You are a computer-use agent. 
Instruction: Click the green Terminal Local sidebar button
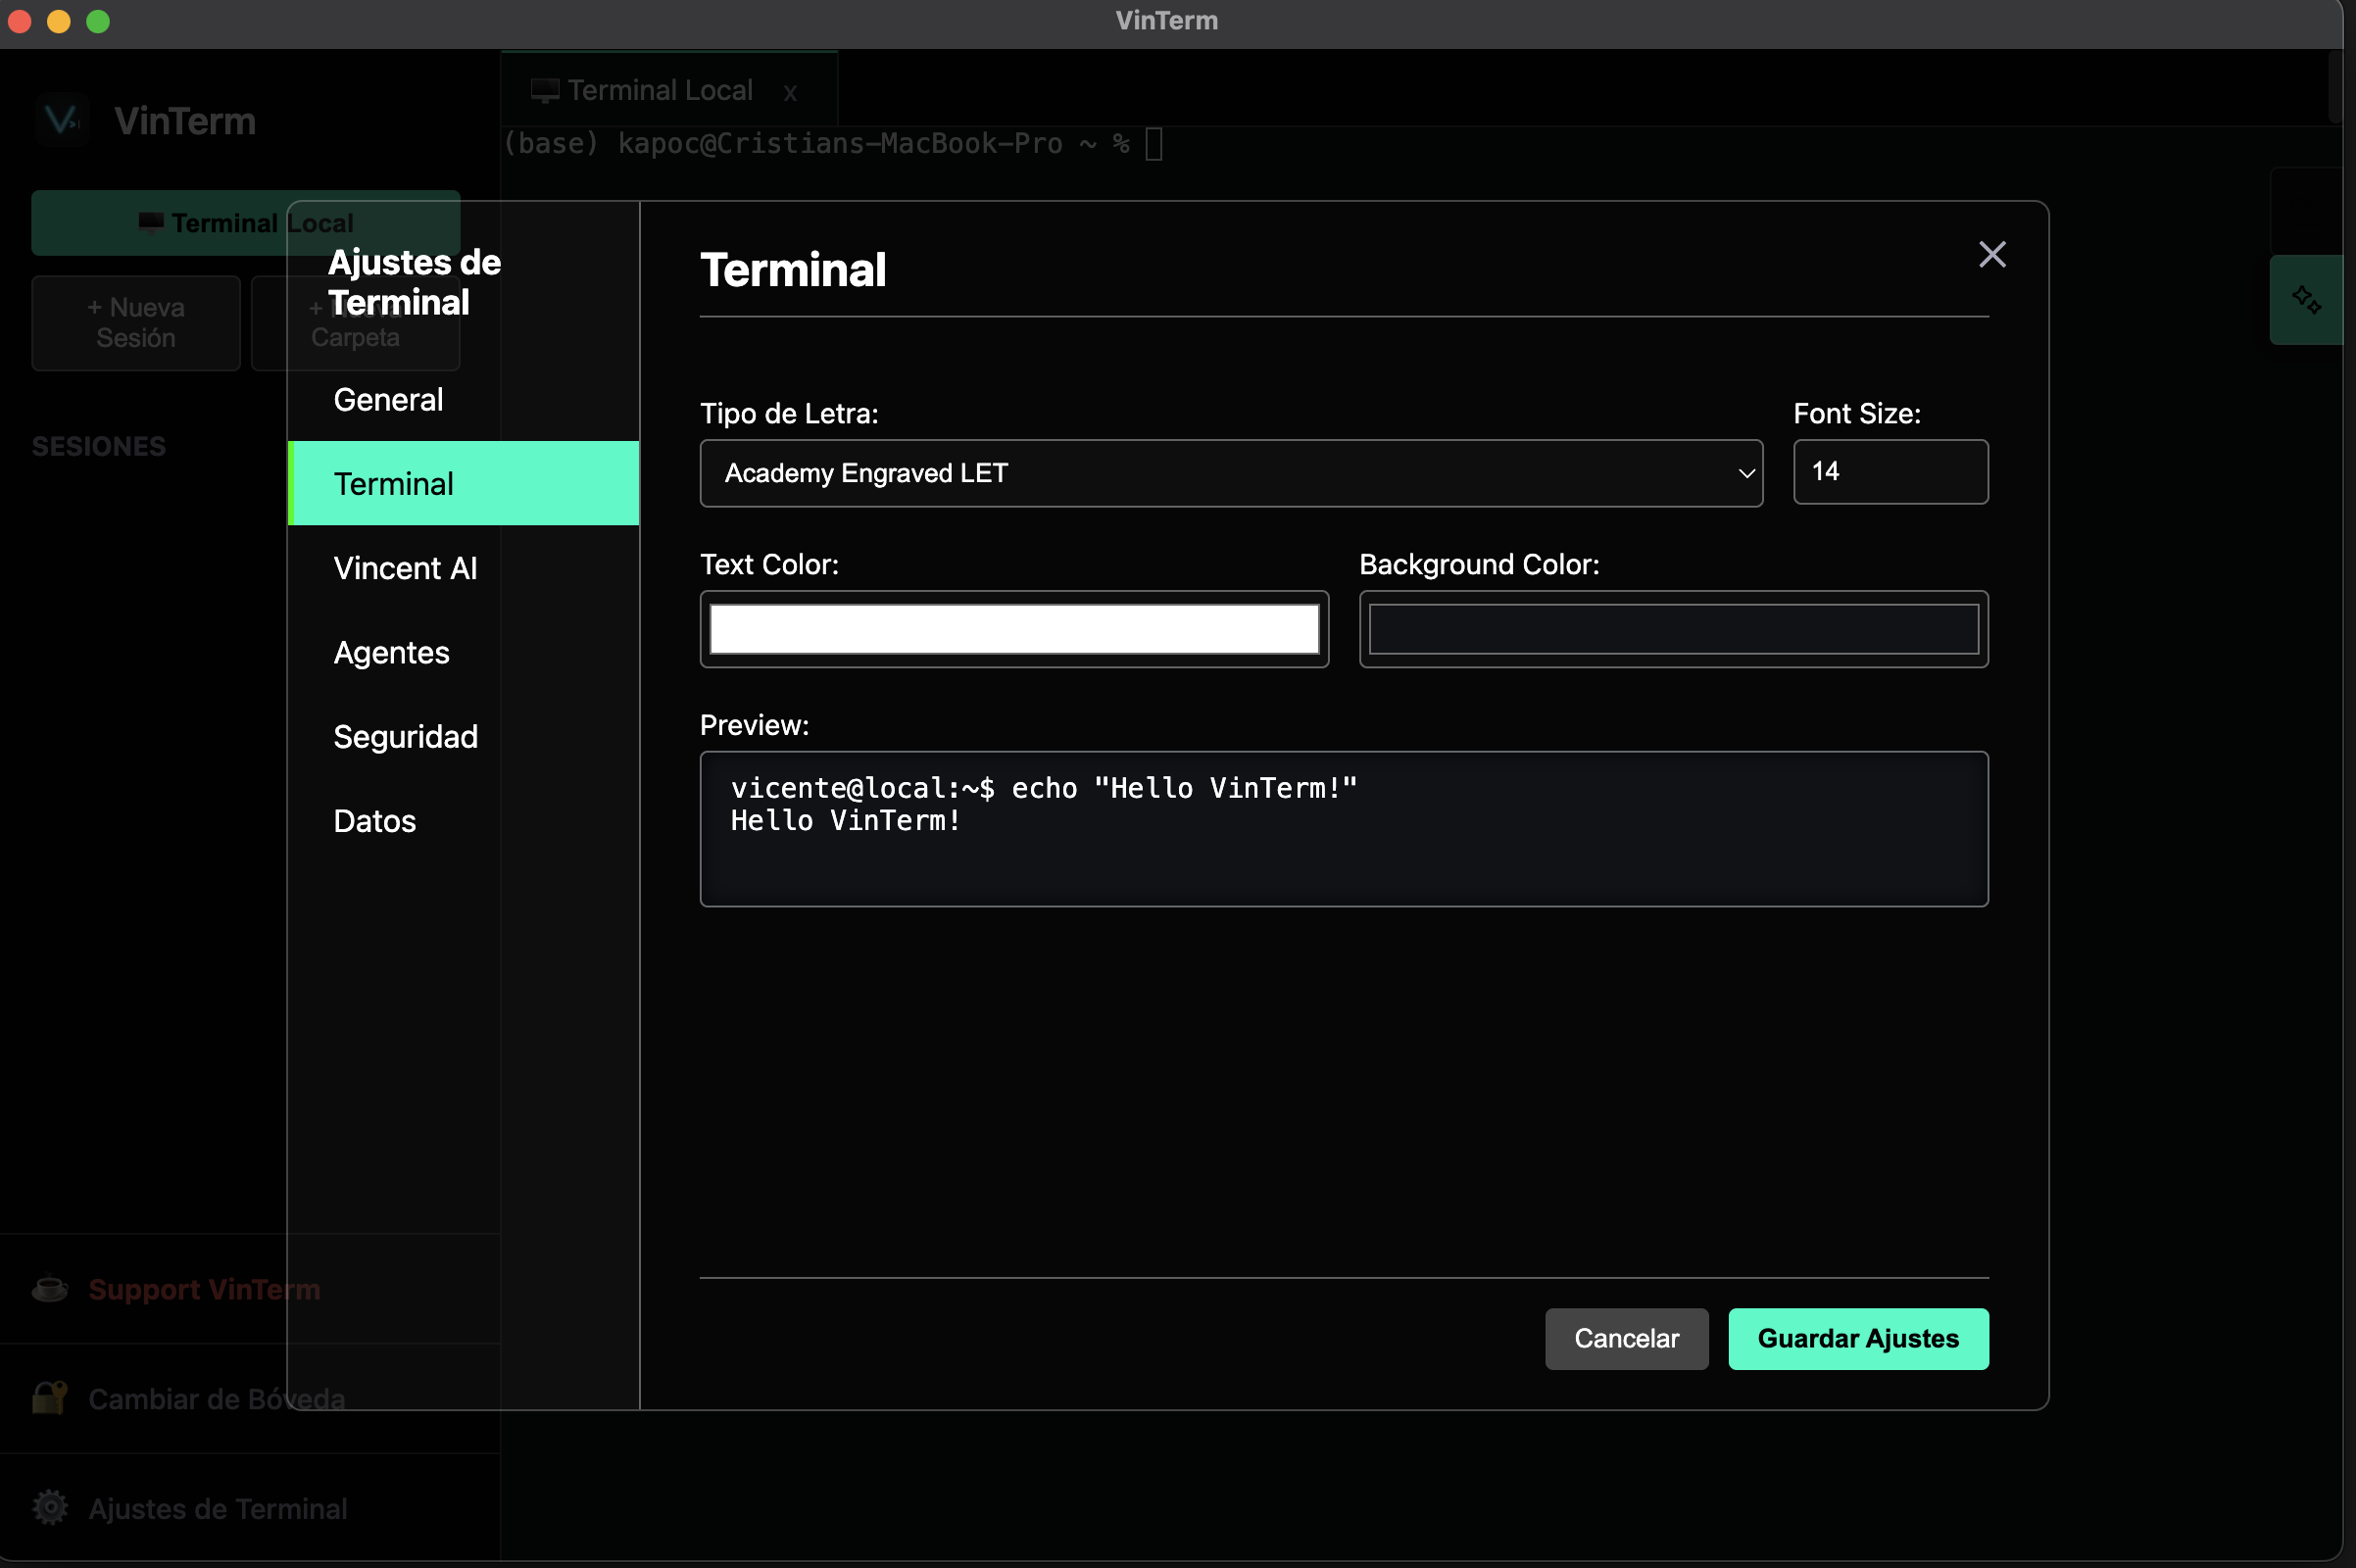245,222
